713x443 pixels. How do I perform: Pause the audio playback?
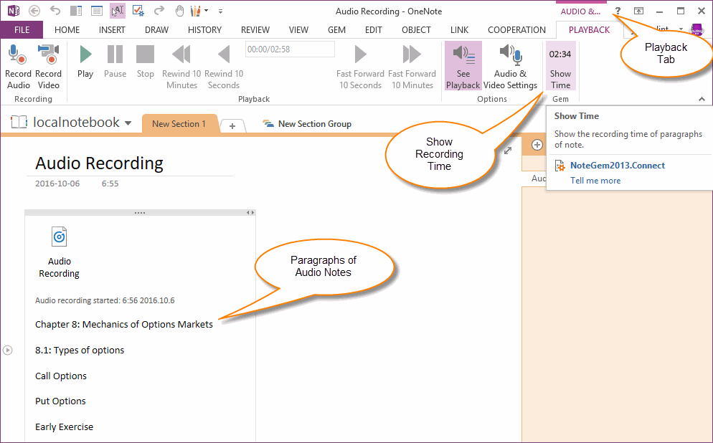(x=115, y=62)
